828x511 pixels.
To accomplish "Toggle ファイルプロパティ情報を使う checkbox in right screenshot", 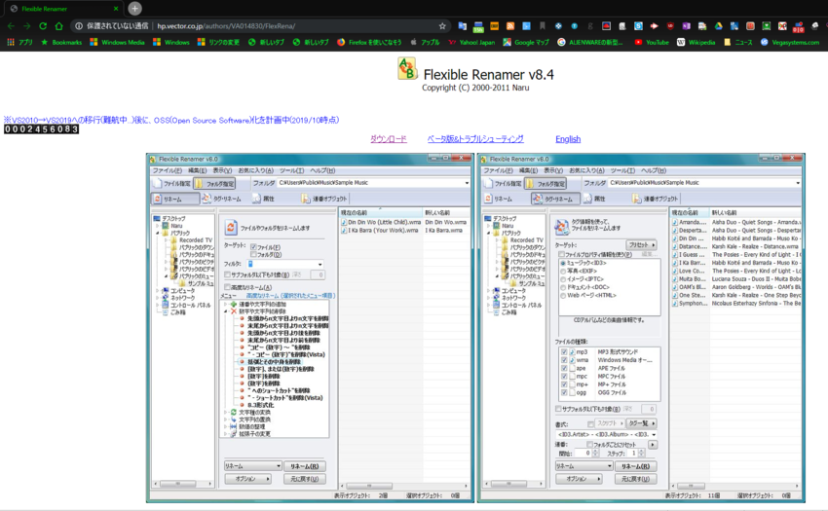I will [561, 254].
